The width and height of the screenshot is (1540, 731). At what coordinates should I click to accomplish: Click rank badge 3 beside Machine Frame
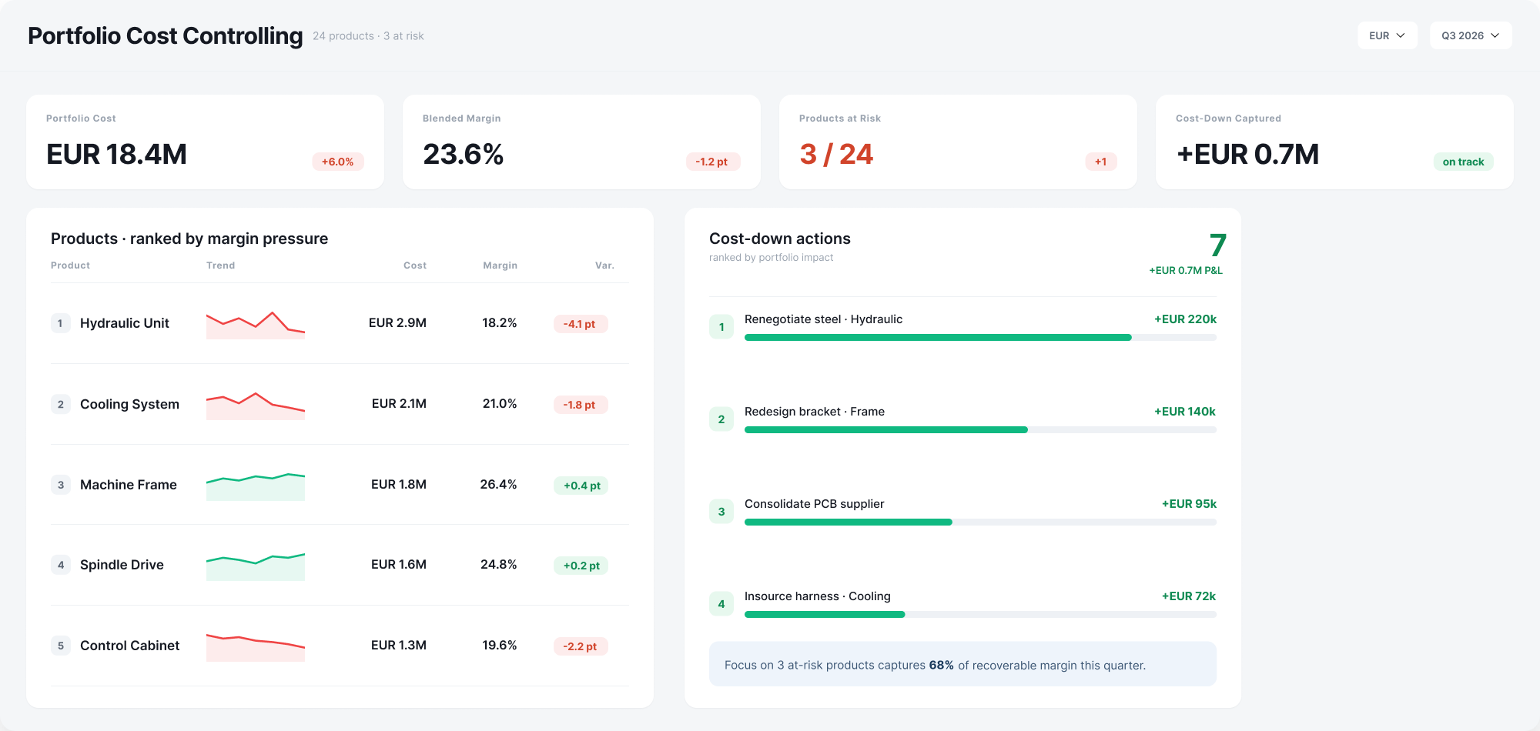click(x=61, y=485)
